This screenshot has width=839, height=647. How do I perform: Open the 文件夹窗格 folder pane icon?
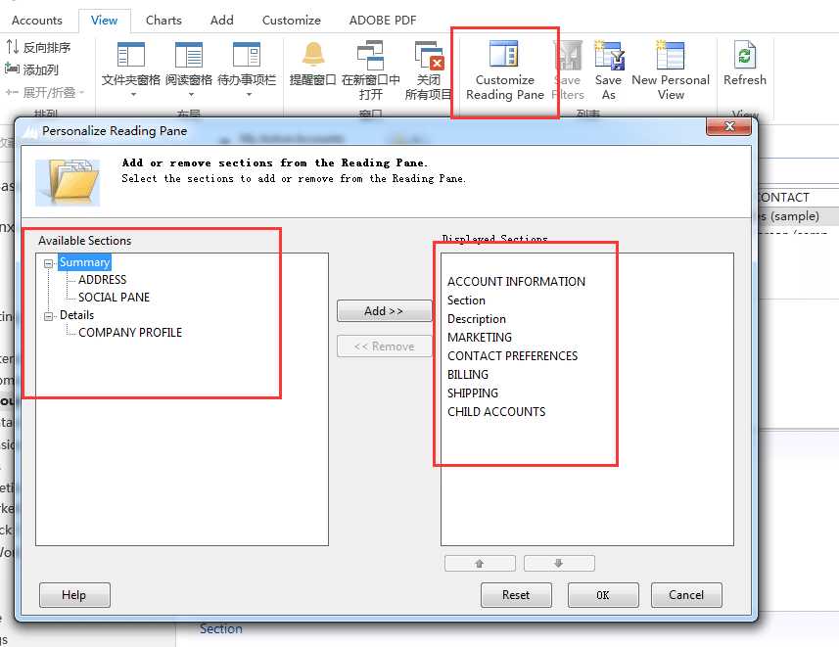pyautogui.click(x=131, y=55)
